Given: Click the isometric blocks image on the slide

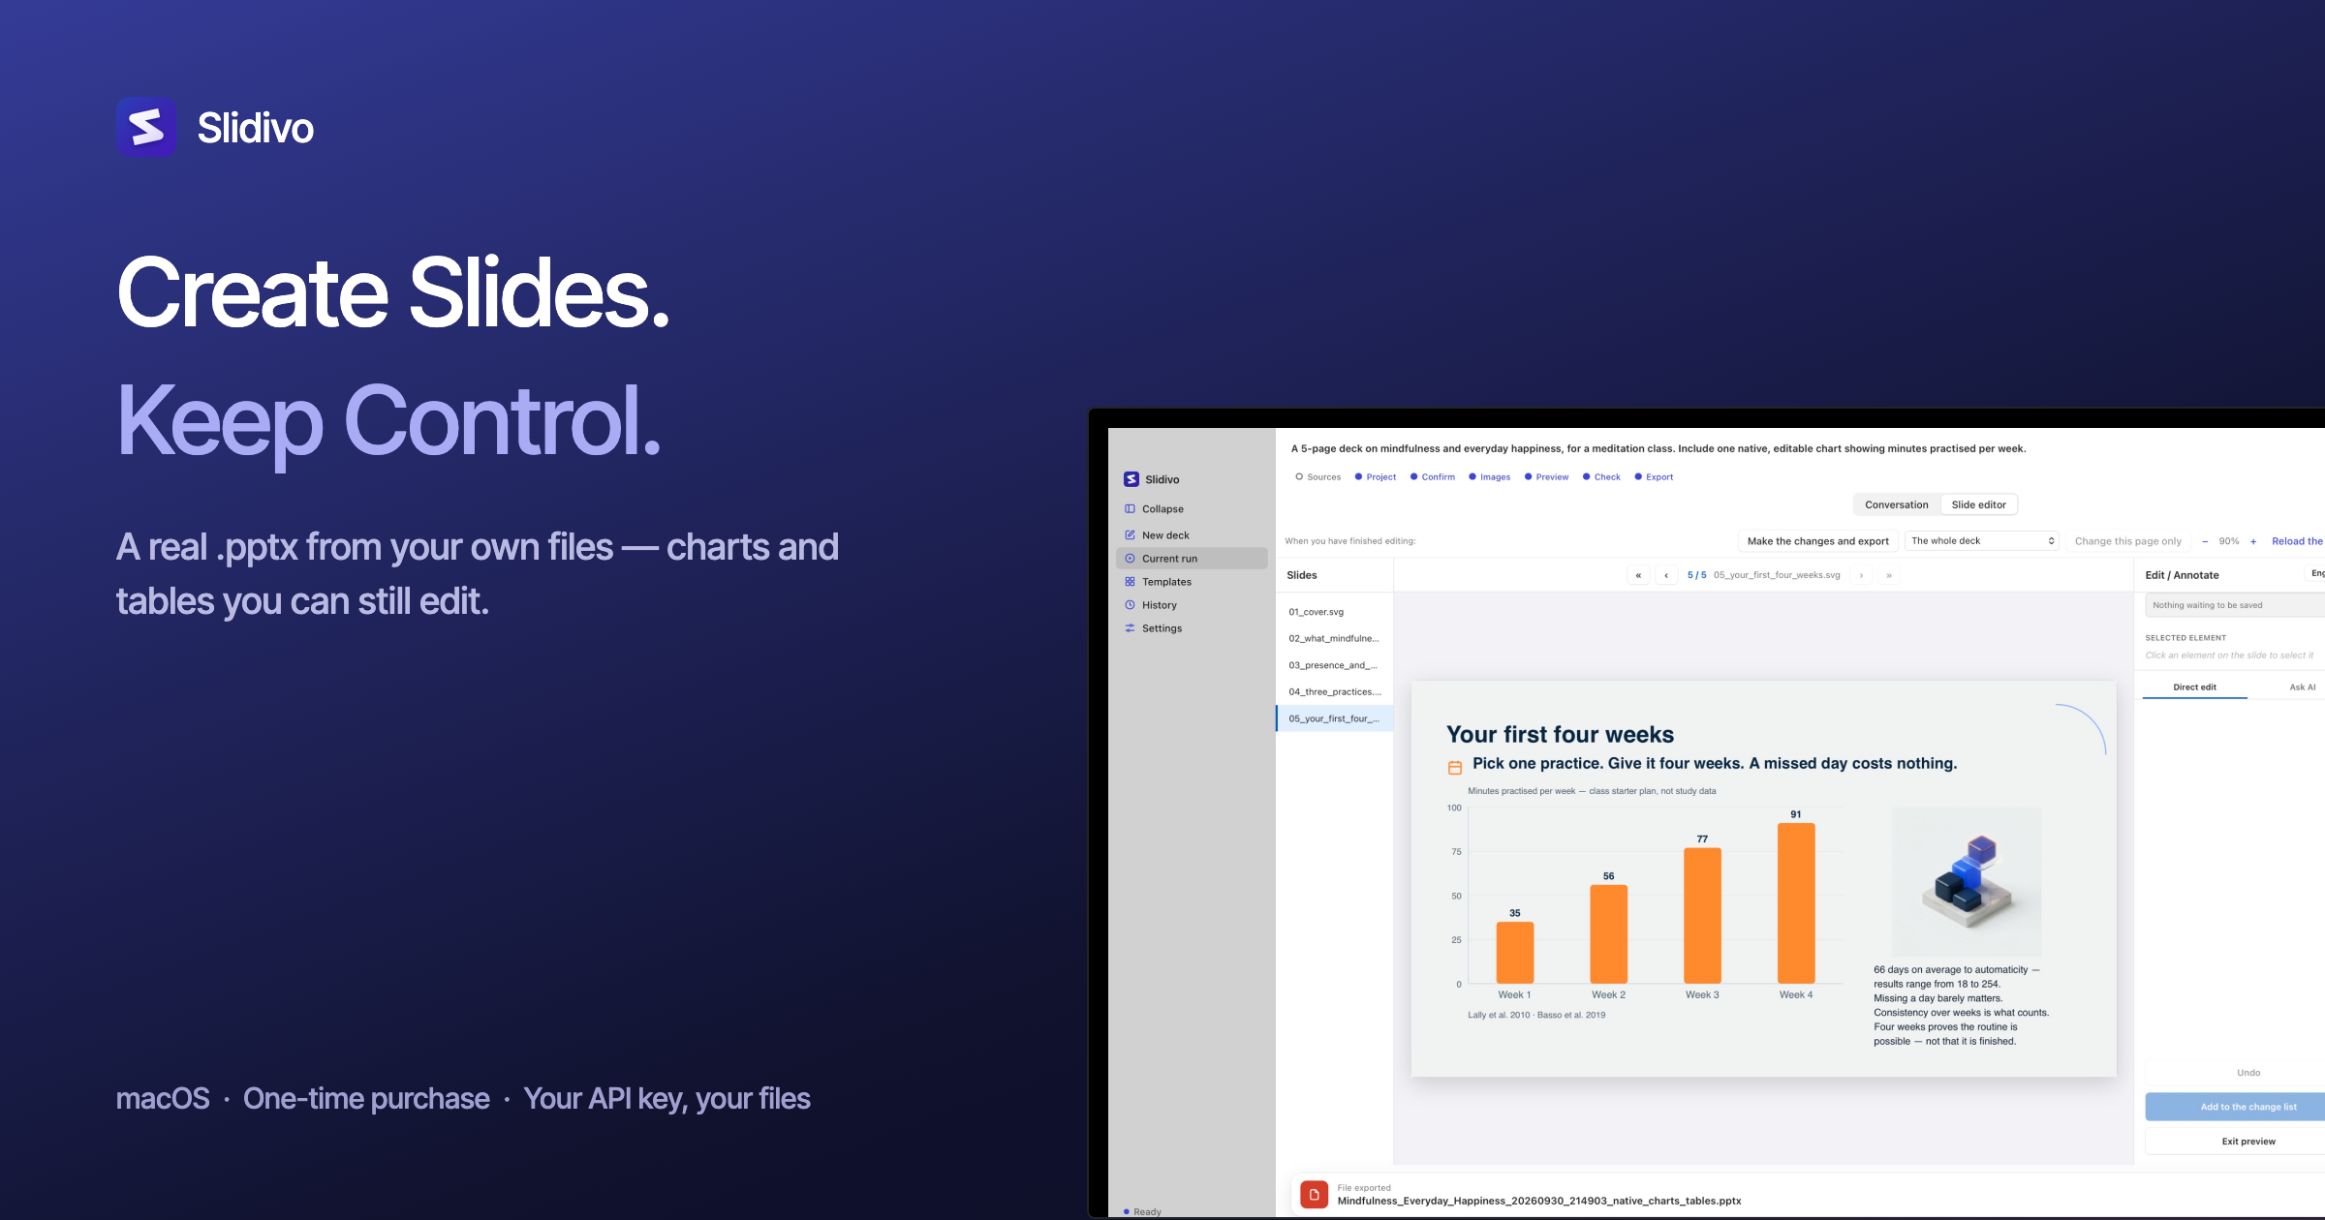Looking at the screenshot, I should 1967,882.
